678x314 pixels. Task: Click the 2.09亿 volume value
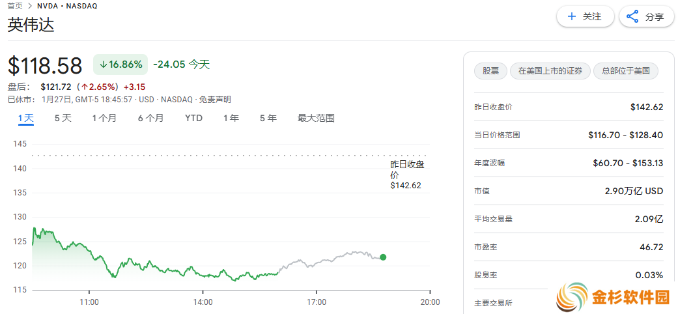click(x=649, y=220)
